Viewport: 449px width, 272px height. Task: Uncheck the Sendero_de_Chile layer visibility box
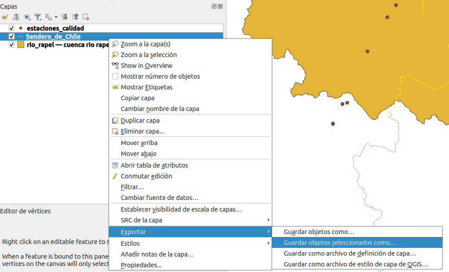click(12, 37)
